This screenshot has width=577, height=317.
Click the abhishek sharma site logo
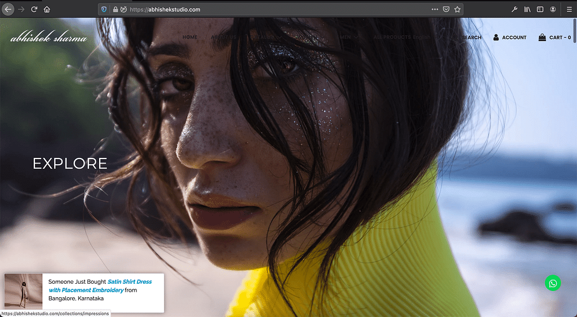click(x=49, y=38)
